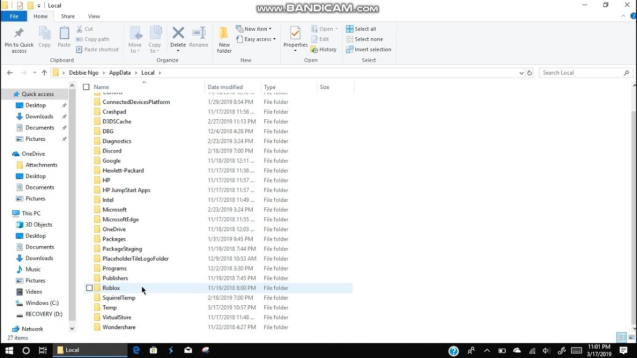Open Windows Start menu
Image resolution: width=637 pixels, height=358 pixels.
(x=9, y=350)
